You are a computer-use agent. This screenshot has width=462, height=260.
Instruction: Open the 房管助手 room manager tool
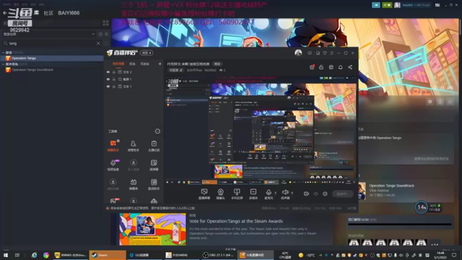tap(133, 146)
